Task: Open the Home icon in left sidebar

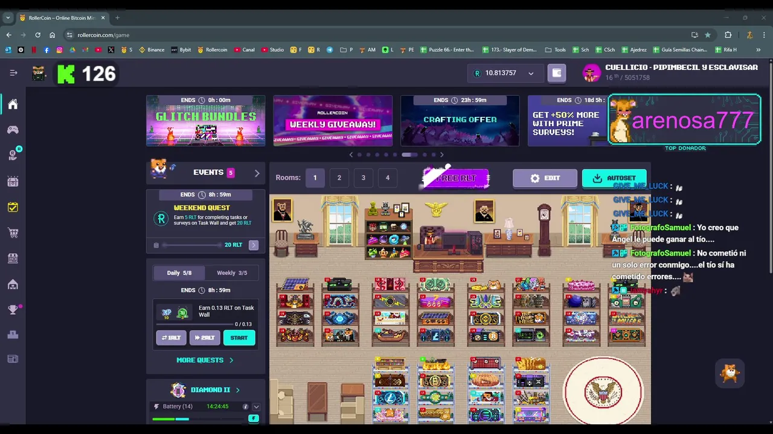Action: tap(13, 104)
